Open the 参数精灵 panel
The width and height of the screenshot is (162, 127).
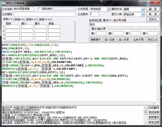154,117
